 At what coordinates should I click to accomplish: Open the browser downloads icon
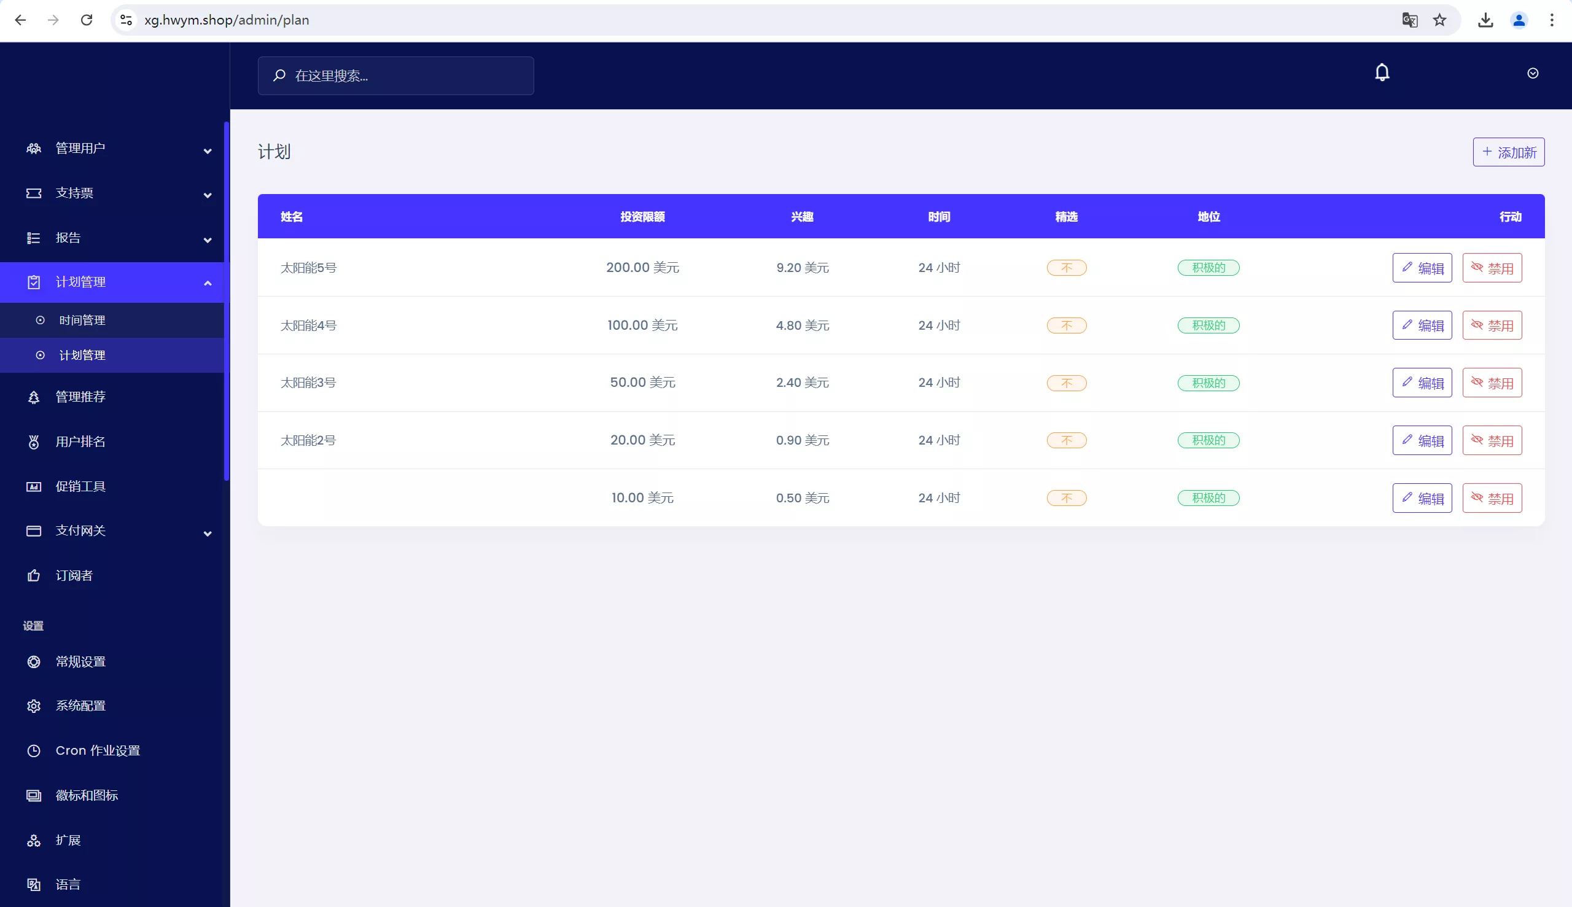pos(1485,20)
